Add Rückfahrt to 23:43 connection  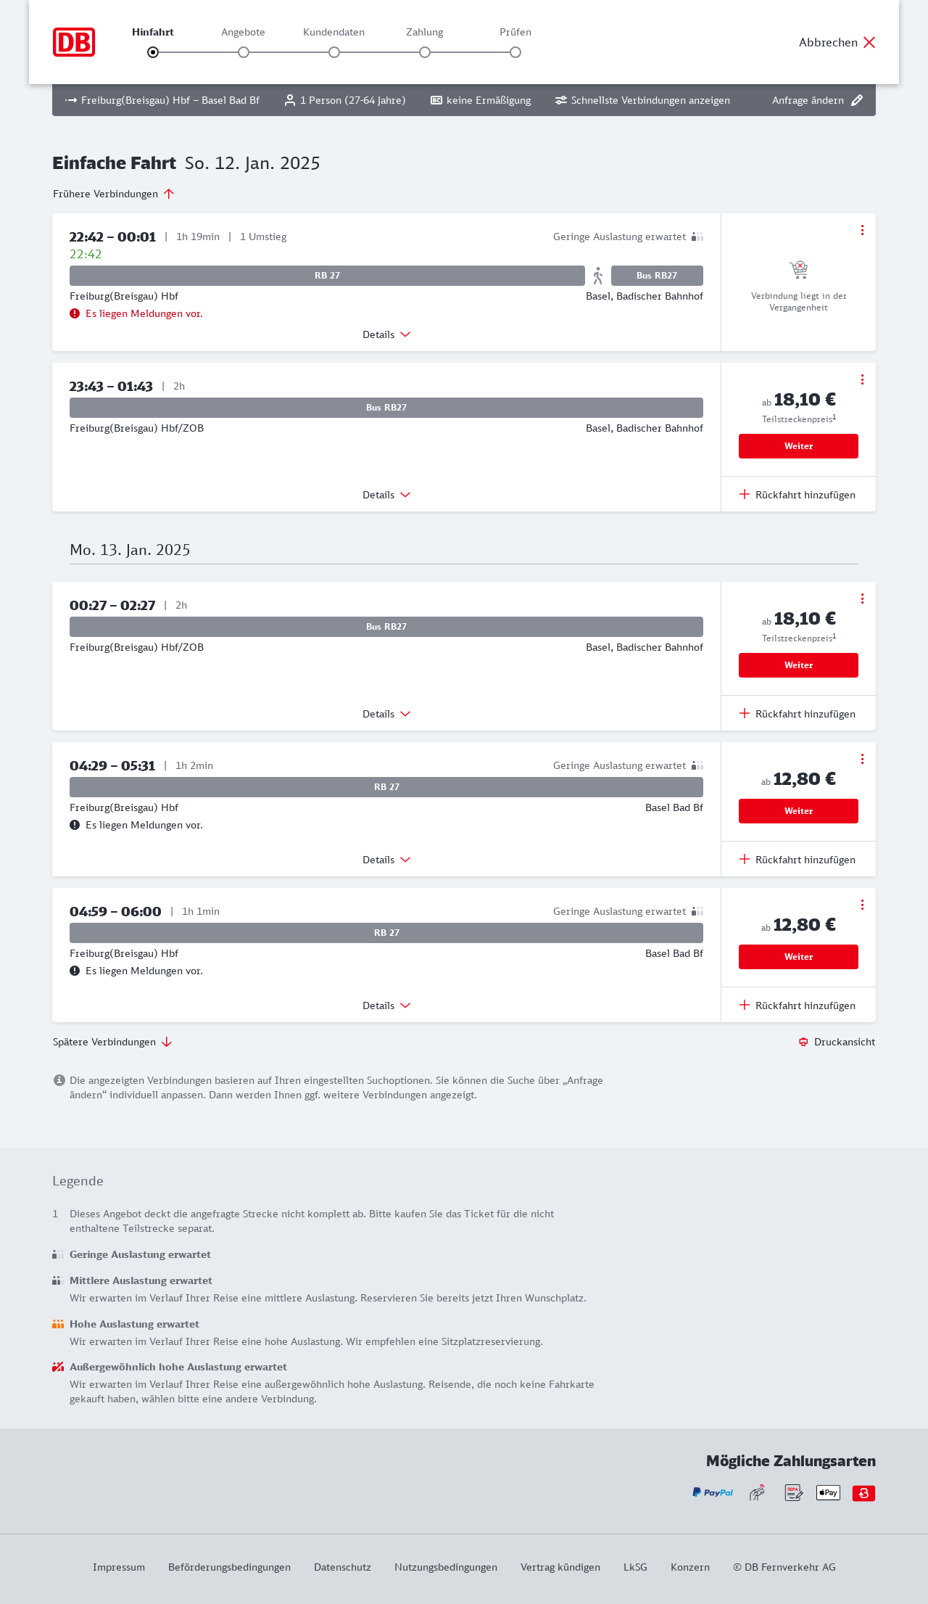tap(797, 495)
